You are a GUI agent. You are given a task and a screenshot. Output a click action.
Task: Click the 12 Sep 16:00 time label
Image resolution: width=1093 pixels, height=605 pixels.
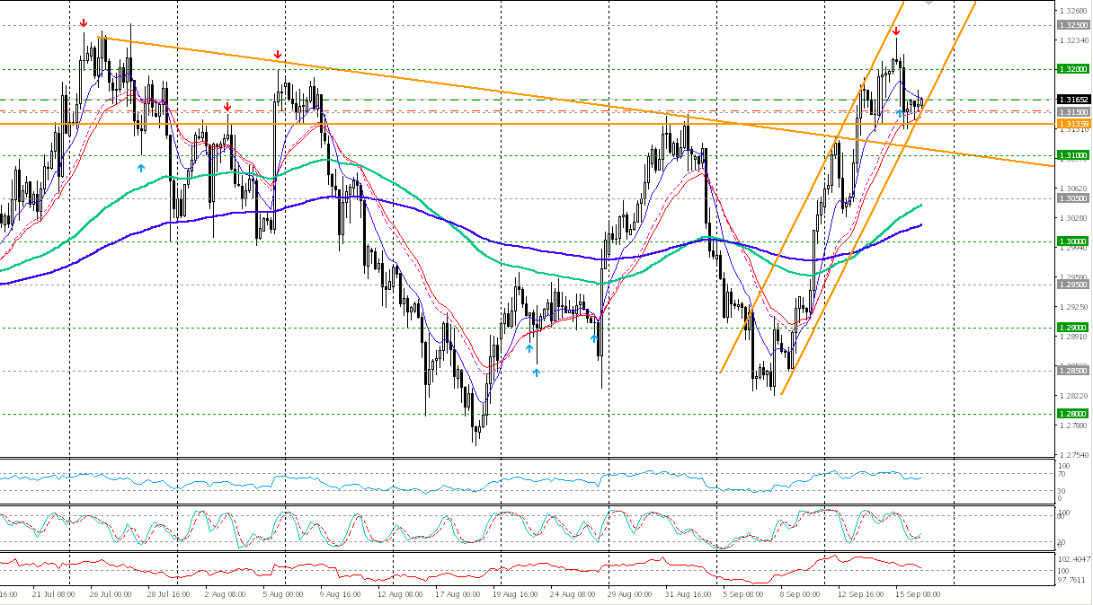(859, 594)
